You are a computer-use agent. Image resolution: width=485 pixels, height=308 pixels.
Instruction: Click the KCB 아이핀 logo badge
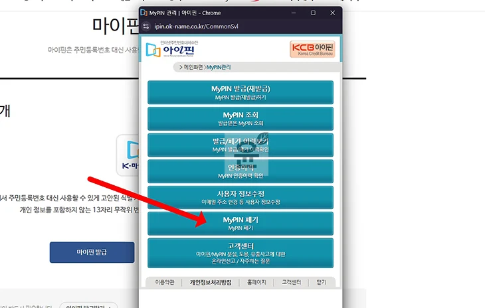pos(312,50)
